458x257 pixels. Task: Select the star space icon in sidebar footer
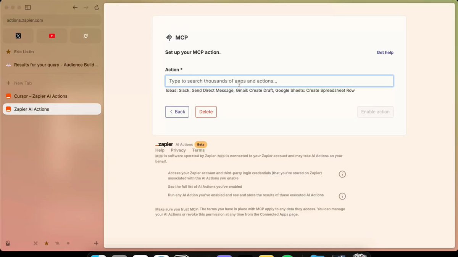(x=47, y=243)
